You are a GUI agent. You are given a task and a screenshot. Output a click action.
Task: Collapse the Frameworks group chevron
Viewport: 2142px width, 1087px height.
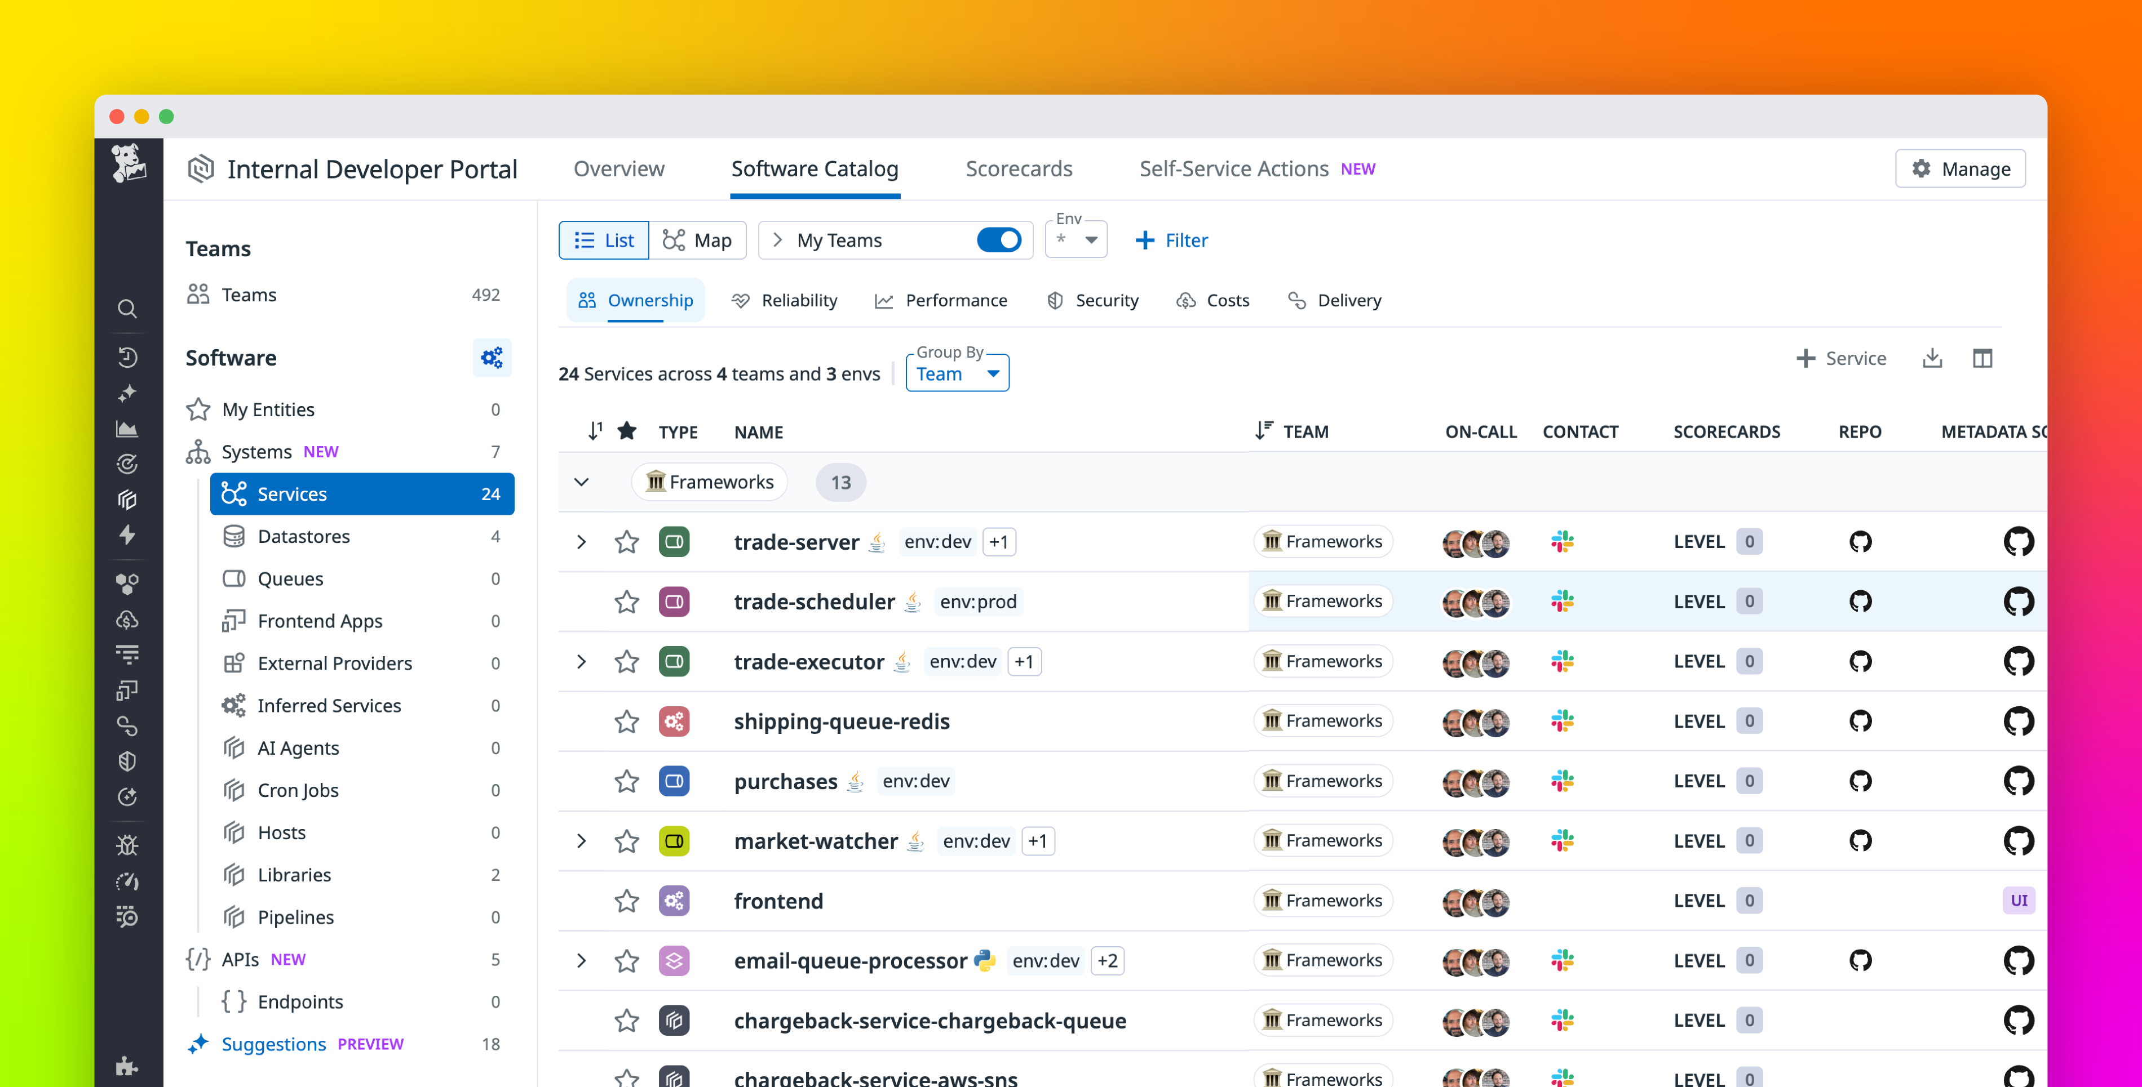pos(581,482)
